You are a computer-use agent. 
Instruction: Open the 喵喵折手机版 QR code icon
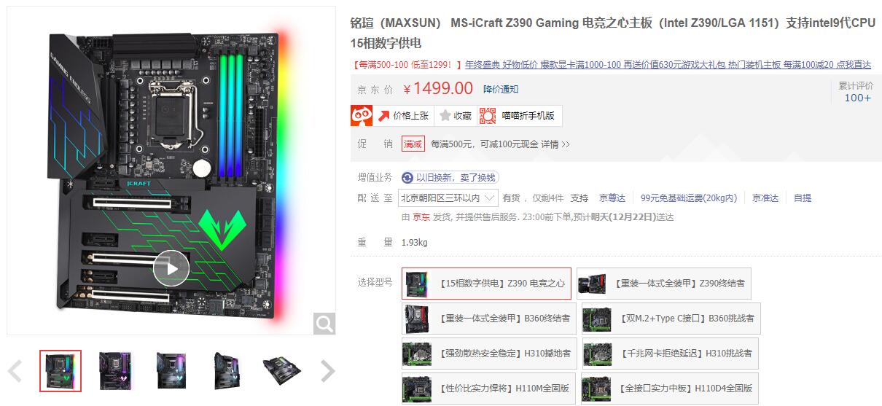(488, 115)
